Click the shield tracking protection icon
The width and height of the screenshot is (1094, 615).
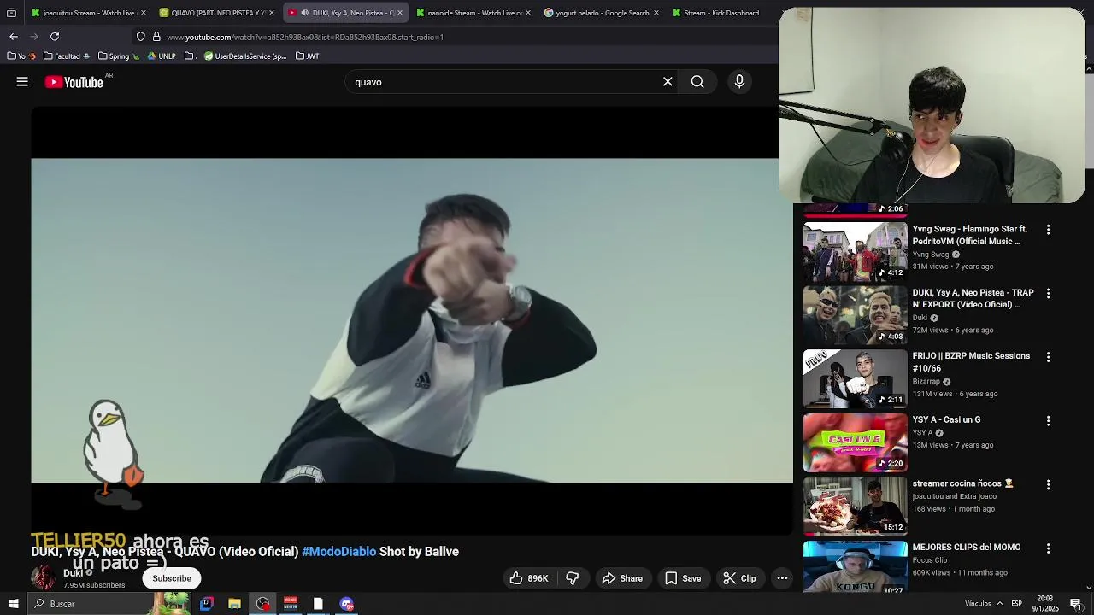point(141,37)
